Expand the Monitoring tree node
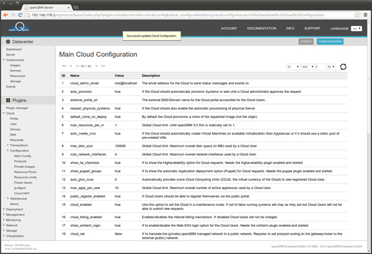This screenshot has width=372, height=254. pos(4,220)
